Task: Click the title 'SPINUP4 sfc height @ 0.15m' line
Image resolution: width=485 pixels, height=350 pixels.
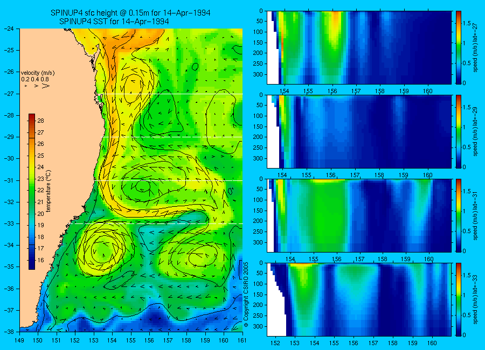Action: 130,13
